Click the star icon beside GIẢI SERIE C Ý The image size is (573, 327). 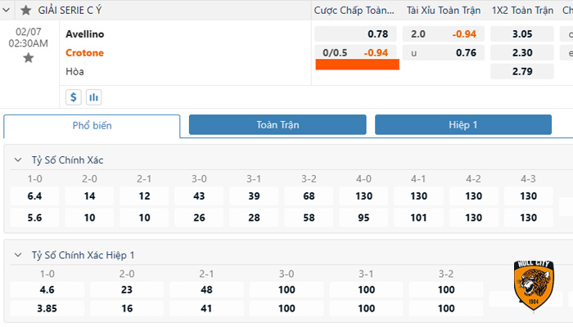click(x=26, y=11)
